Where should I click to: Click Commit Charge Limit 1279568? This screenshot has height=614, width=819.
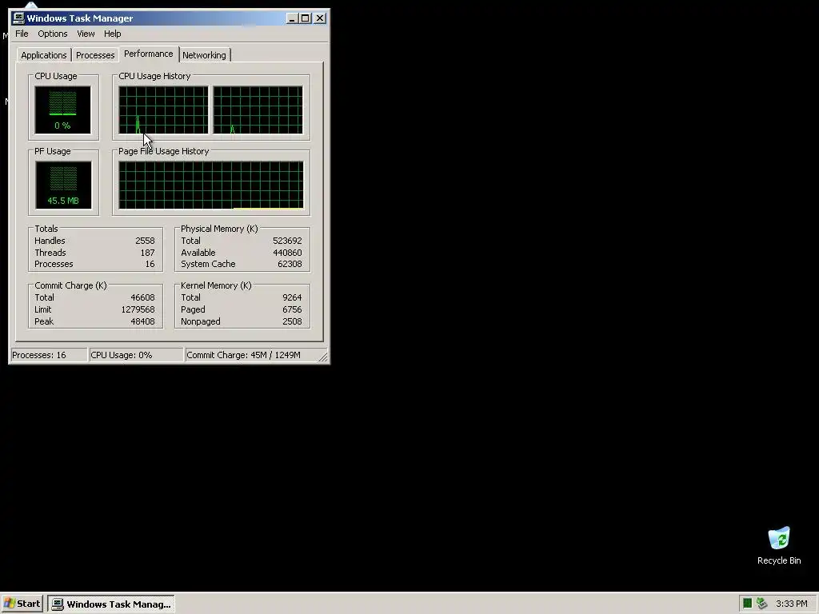click(x=138, y=309)
